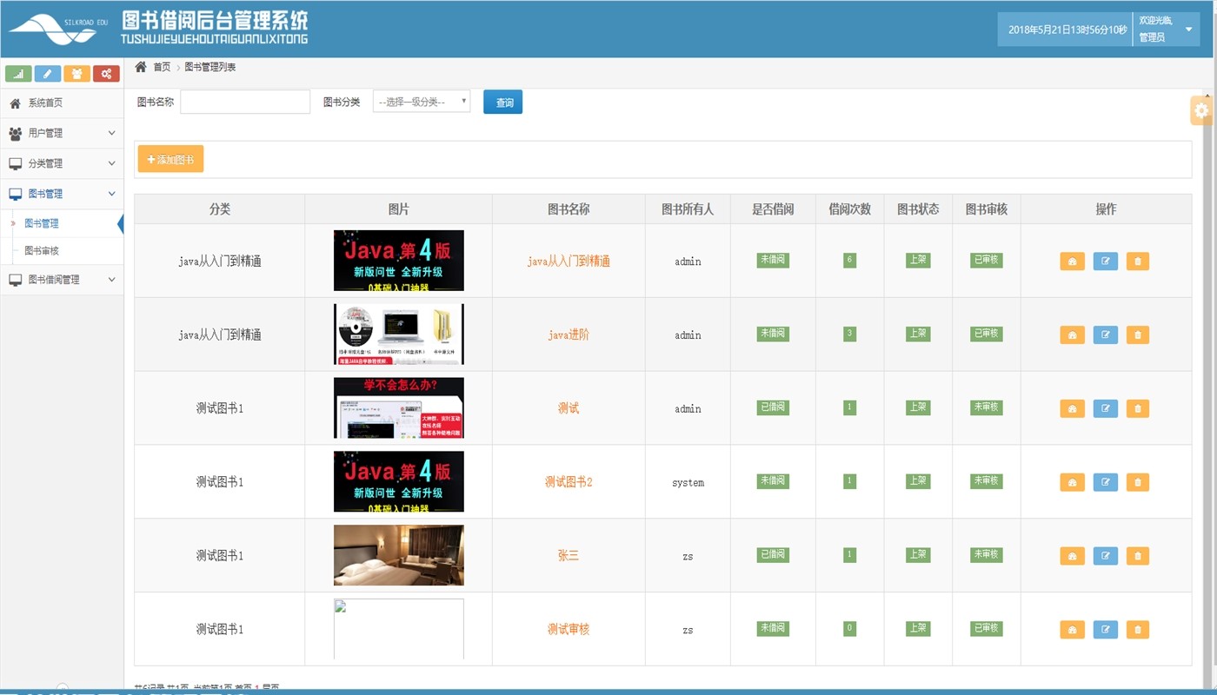
Task: Click the edit icon for java进阶 row
Action: pos(1105,335)
